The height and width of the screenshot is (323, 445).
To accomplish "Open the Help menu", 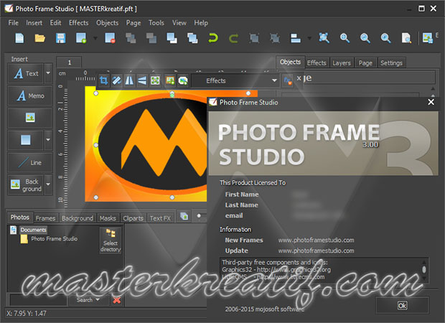I will coord(201,23).
